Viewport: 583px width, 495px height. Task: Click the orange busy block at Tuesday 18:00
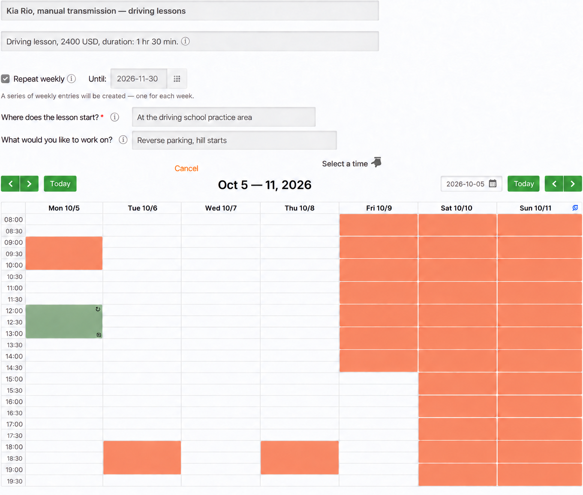[x=142, y=458]
